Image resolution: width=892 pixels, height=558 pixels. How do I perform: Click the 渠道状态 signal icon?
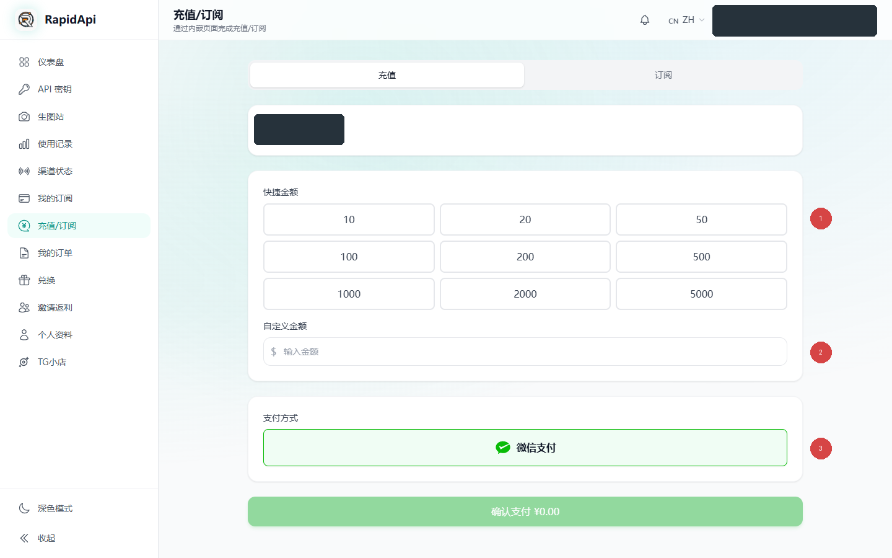tap(24, 171)
